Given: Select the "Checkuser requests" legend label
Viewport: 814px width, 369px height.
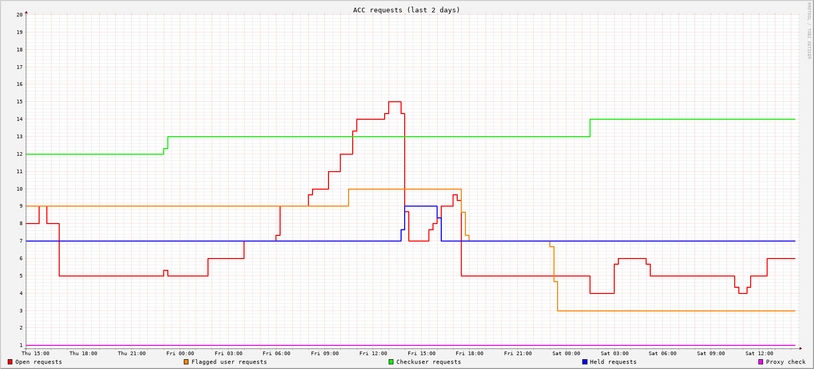Looking at the screenshot, I should click(x=428, y=362).
